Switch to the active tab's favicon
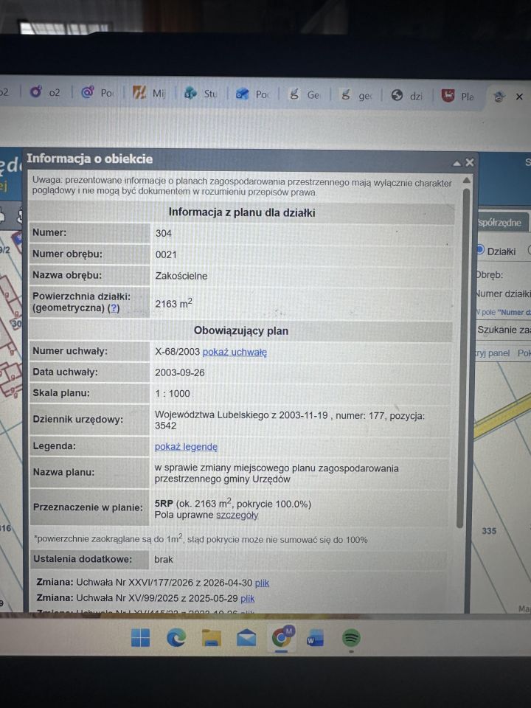 click(x=499, y=97)
